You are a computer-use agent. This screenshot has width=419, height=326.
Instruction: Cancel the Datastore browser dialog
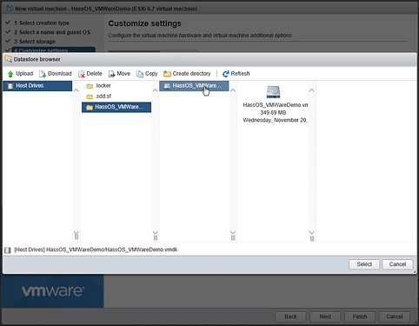(397, 264)
